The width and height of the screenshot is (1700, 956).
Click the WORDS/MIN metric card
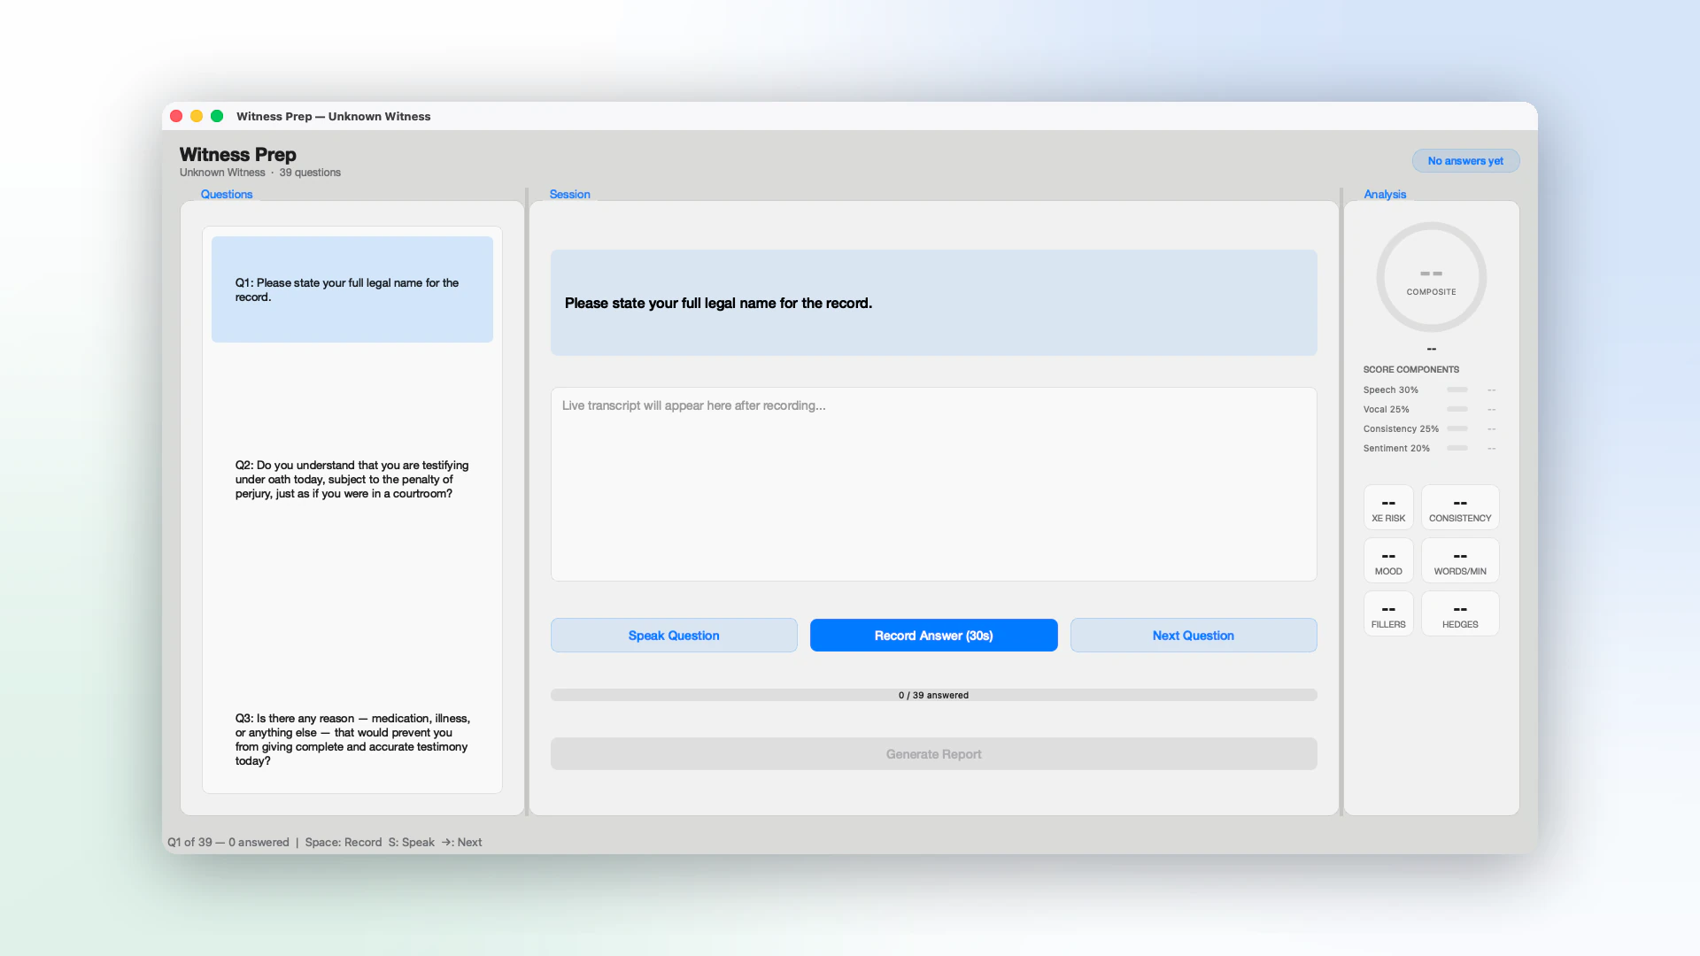tap(1460, 560)
